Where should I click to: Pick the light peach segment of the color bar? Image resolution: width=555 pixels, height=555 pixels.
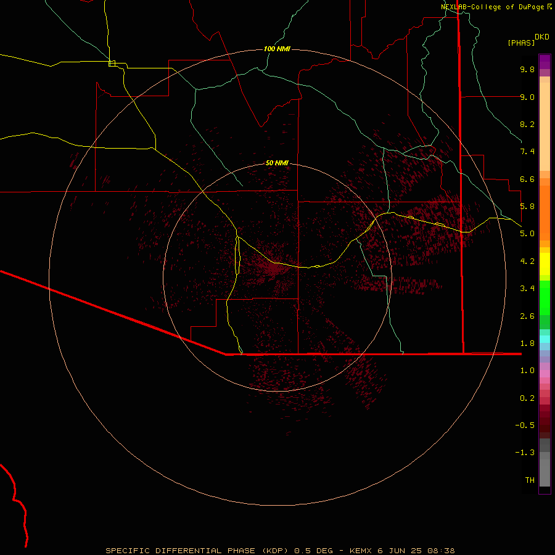click(x=545, y=126)
